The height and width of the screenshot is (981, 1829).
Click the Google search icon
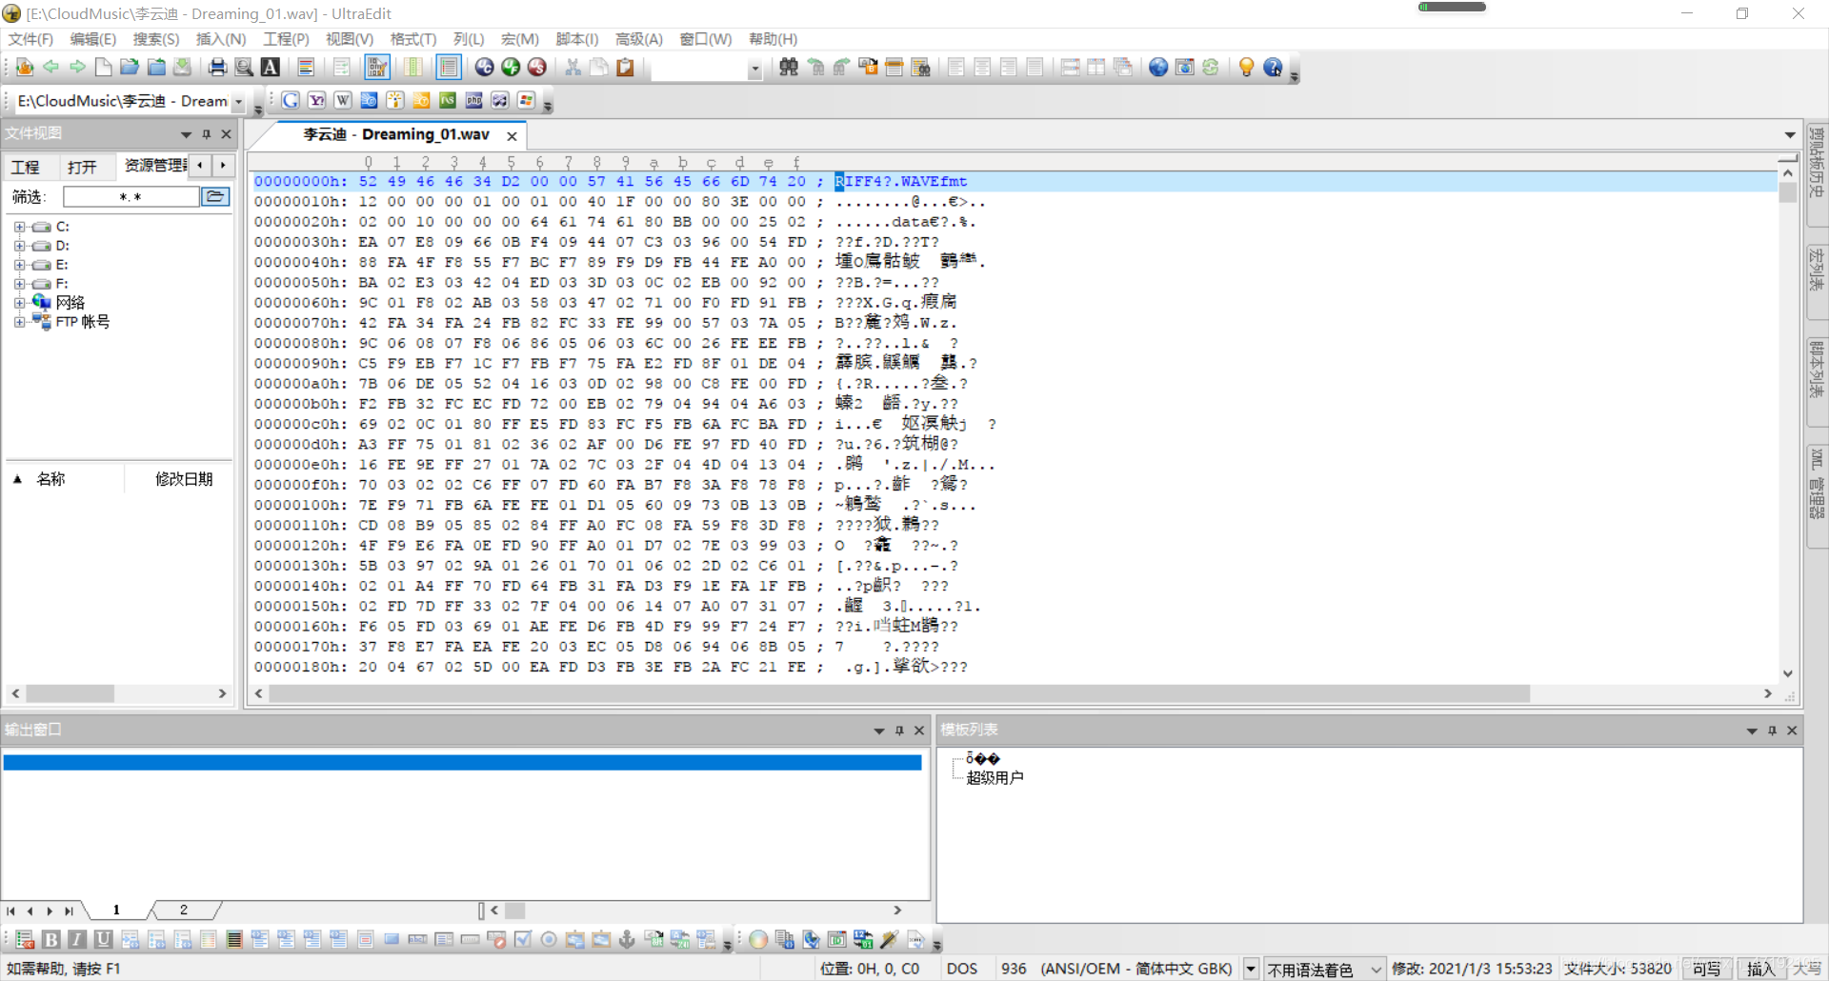(291, 100)
